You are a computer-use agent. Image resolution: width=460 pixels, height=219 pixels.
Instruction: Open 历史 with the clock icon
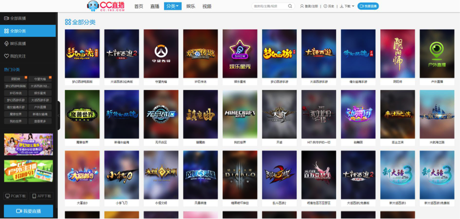[x=329, y=6]
